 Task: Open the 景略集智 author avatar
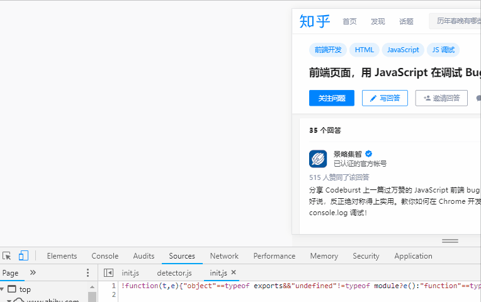[318, 159]
